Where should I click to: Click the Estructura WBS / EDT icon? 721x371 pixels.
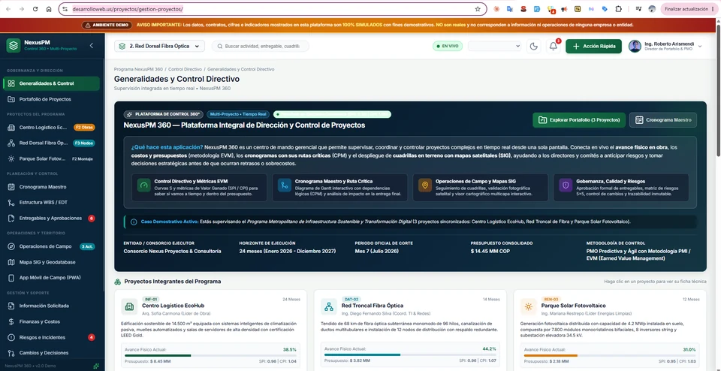[11, 202]
